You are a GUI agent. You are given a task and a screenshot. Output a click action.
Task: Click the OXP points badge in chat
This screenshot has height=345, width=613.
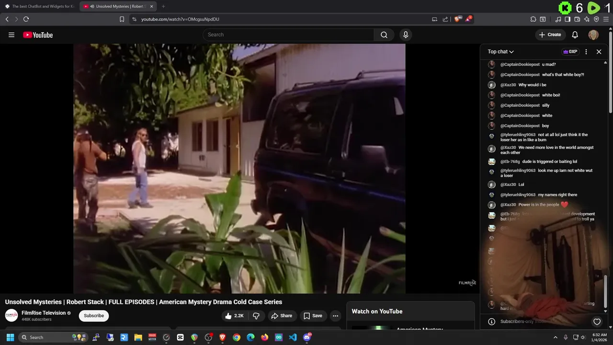(x=570, y=52)
